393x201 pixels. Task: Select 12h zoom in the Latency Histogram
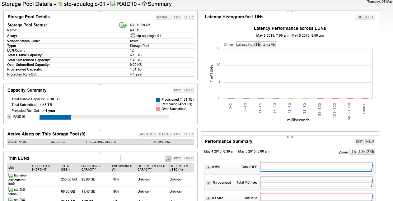pyautogui.click(x=264, y=44)
